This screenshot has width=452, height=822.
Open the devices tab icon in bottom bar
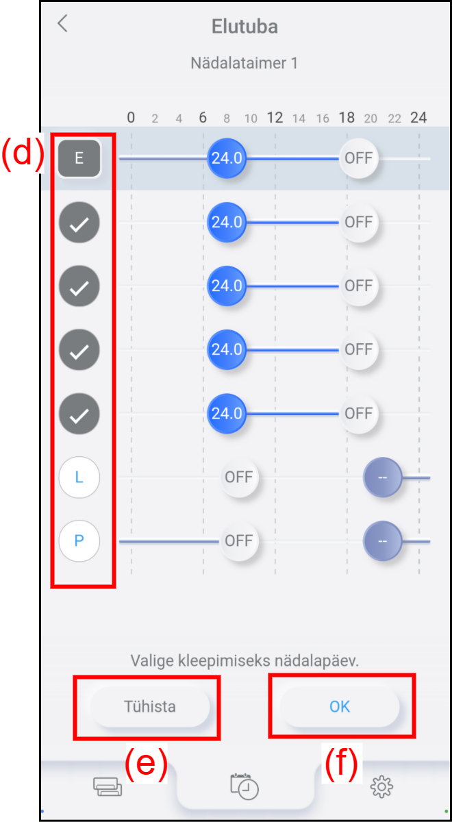pyautogui.click(x=108, y=787)
